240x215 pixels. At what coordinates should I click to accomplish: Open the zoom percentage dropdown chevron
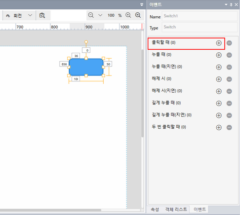[100, 15]
